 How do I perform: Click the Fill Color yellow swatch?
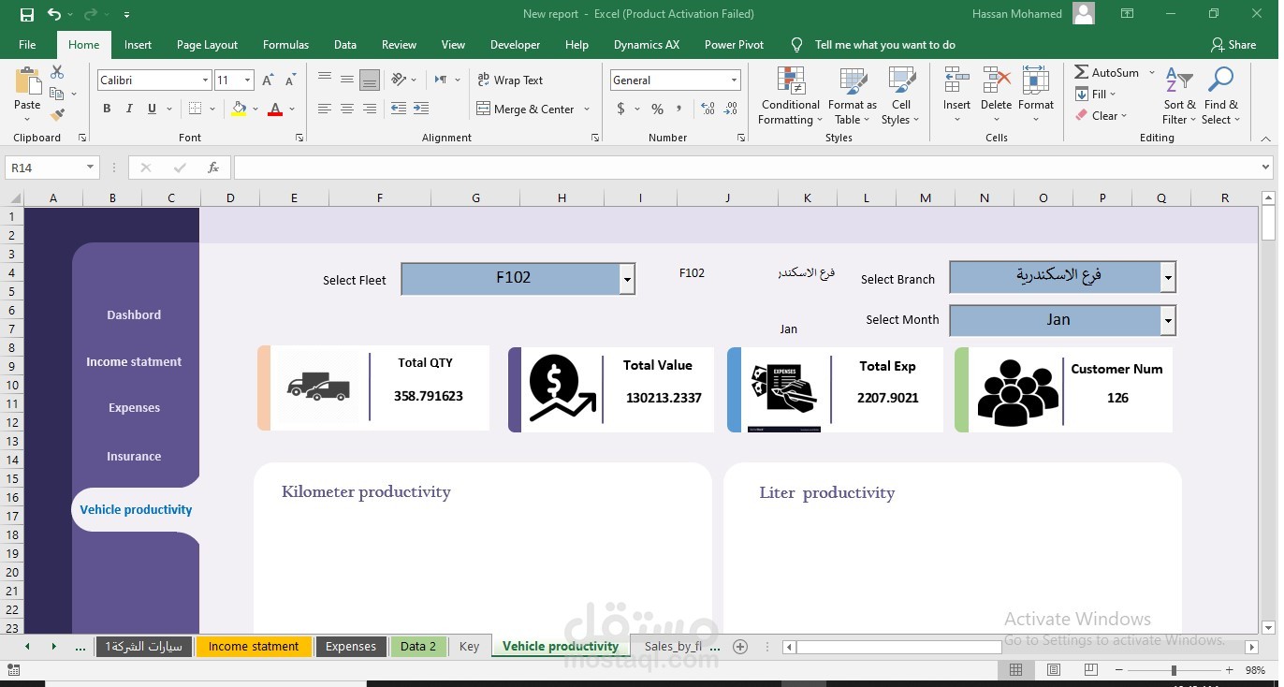(x=239, y=109)
